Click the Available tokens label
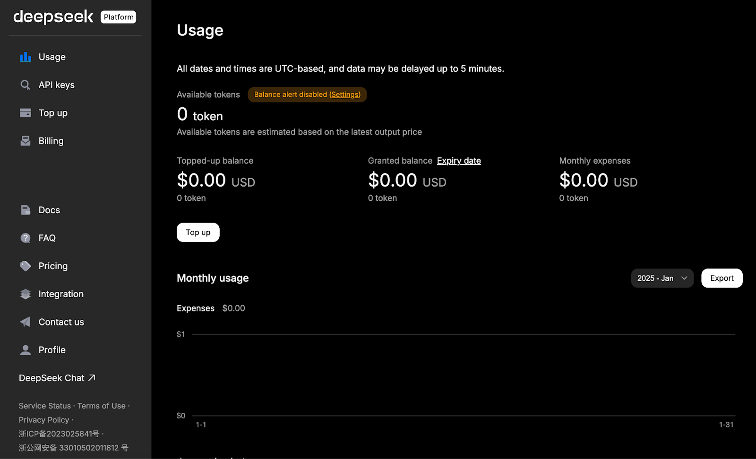 coord(208,94)
